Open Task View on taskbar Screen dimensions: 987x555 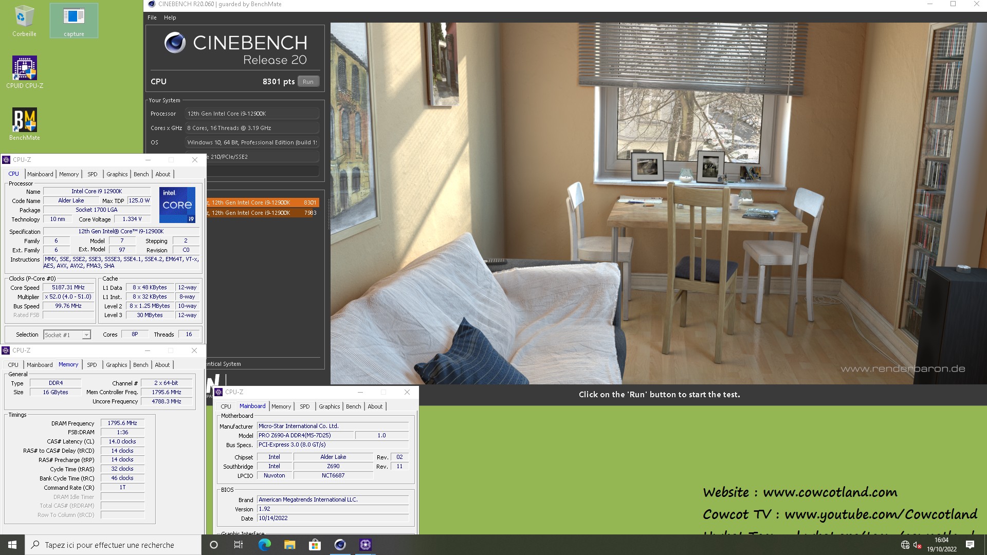[x=239, y=545]
